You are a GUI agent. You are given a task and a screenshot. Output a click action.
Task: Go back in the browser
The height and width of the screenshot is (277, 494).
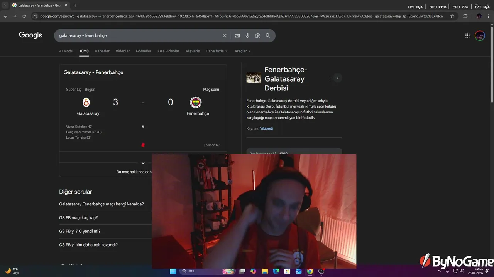point(5,16)
